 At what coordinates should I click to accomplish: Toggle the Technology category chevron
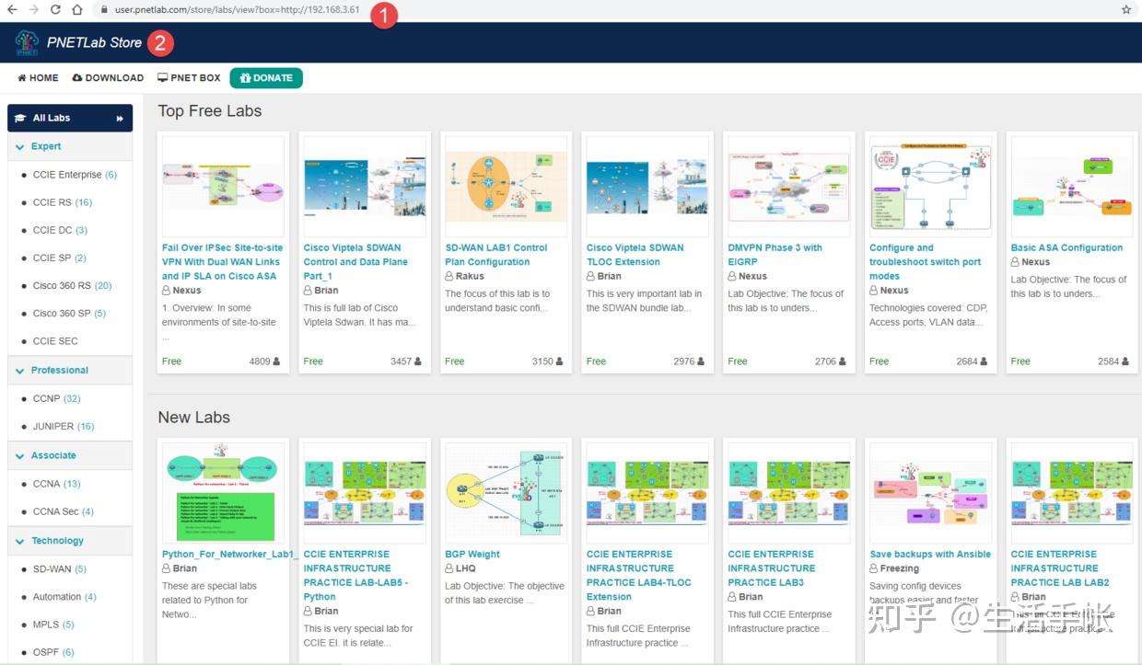pos(20,541)
